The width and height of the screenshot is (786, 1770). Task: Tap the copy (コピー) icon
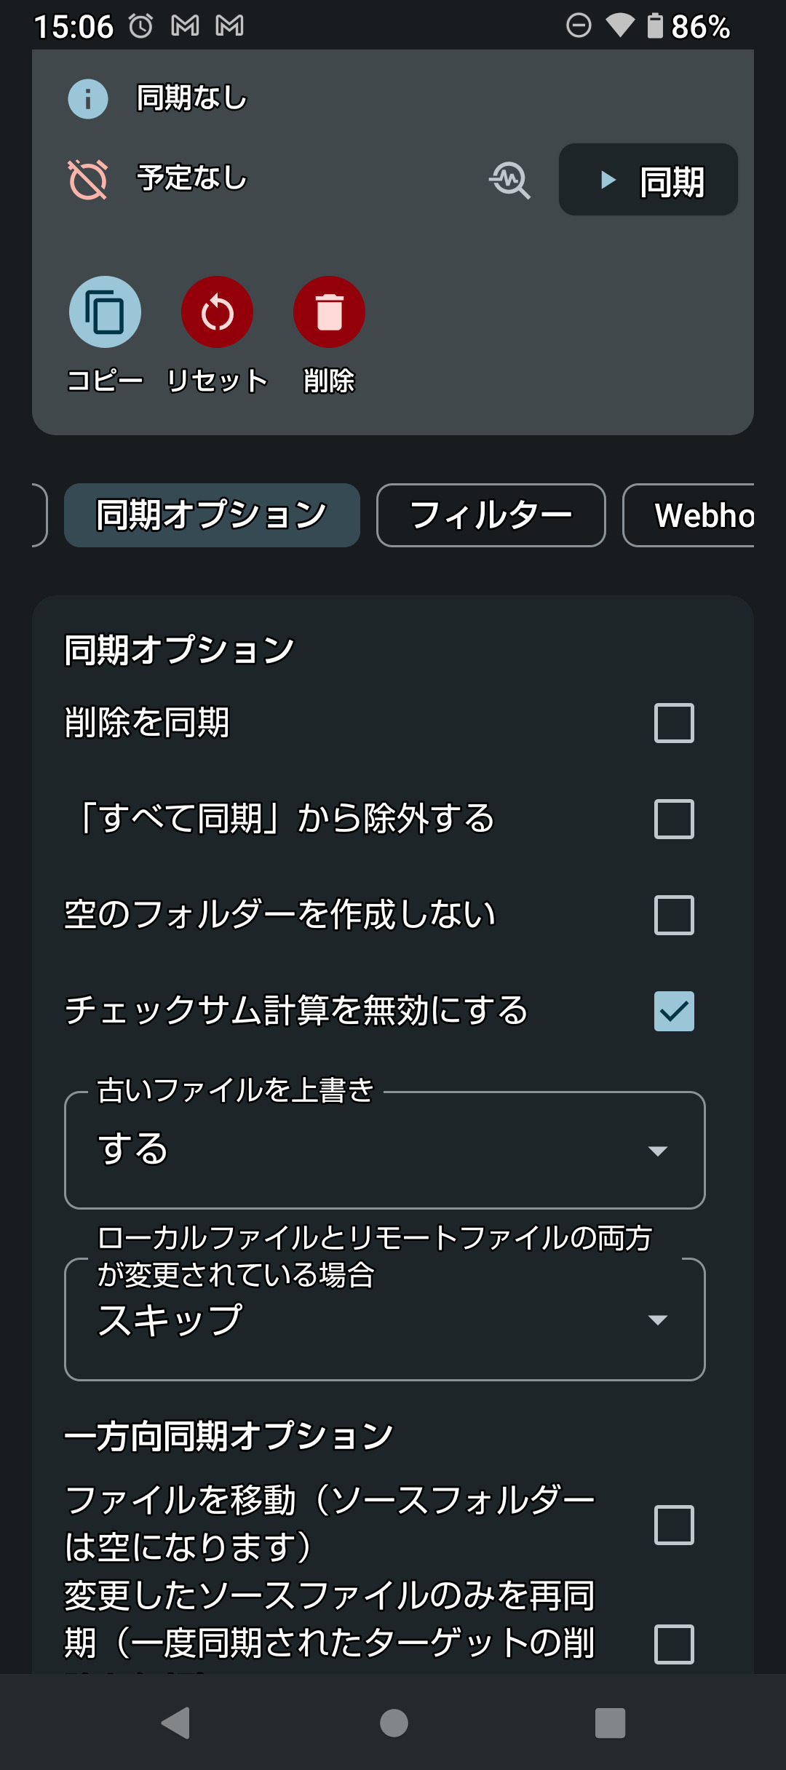point(105,312)
